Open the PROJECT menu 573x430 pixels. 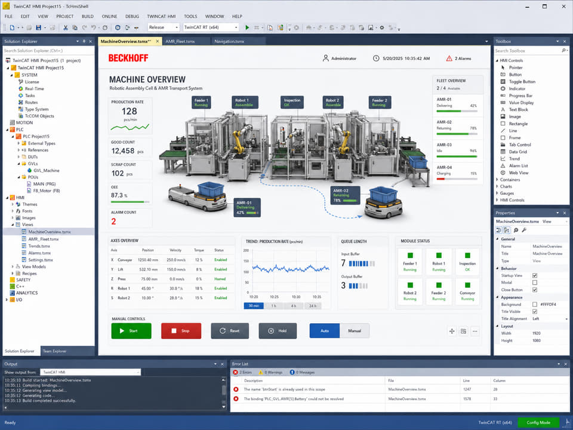point(64,17)
